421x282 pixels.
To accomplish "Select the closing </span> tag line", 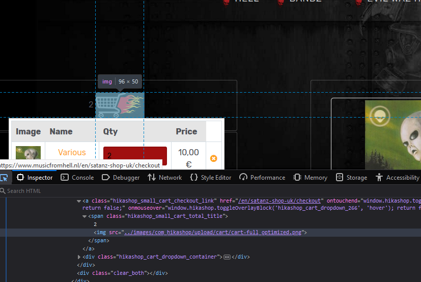I will pos(99,241).
